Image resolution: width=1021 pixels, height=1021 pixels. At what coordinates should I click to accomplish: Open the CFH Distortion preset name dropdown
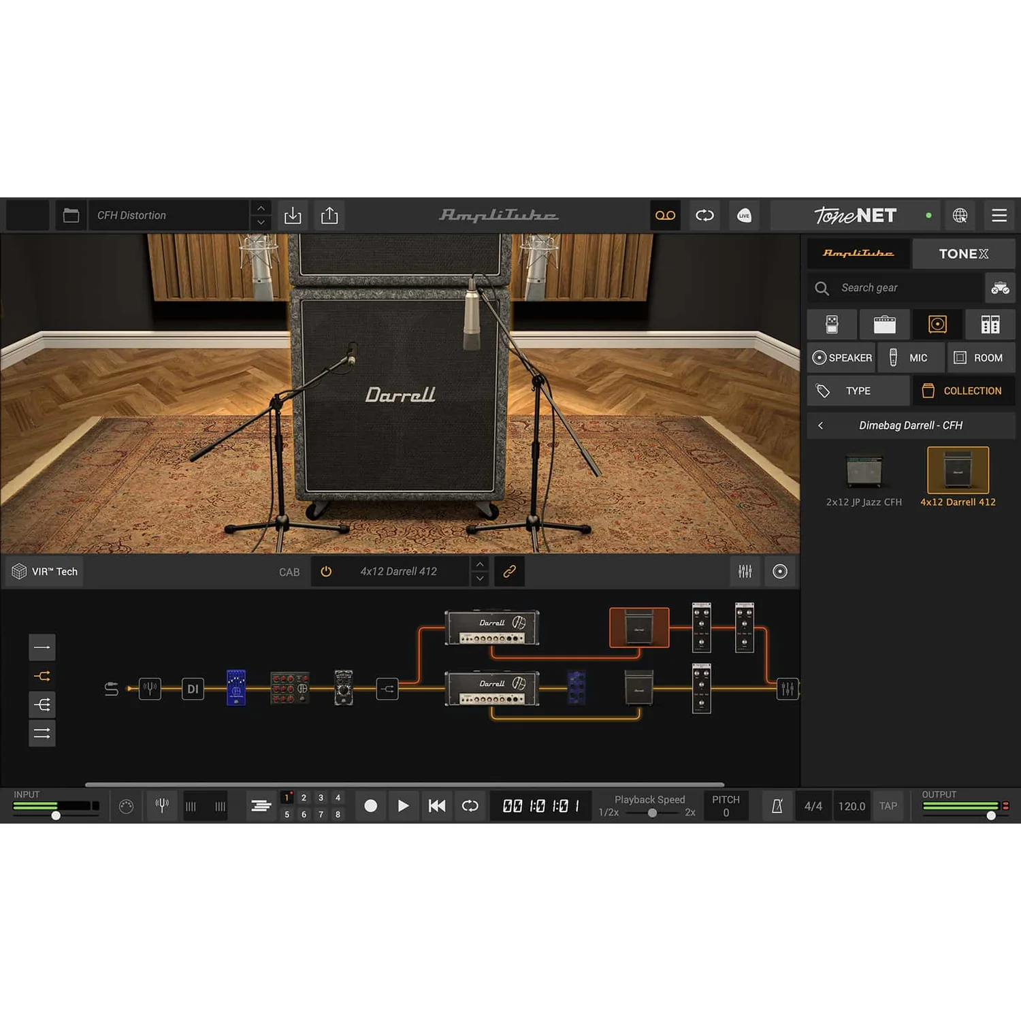point(169,216)
